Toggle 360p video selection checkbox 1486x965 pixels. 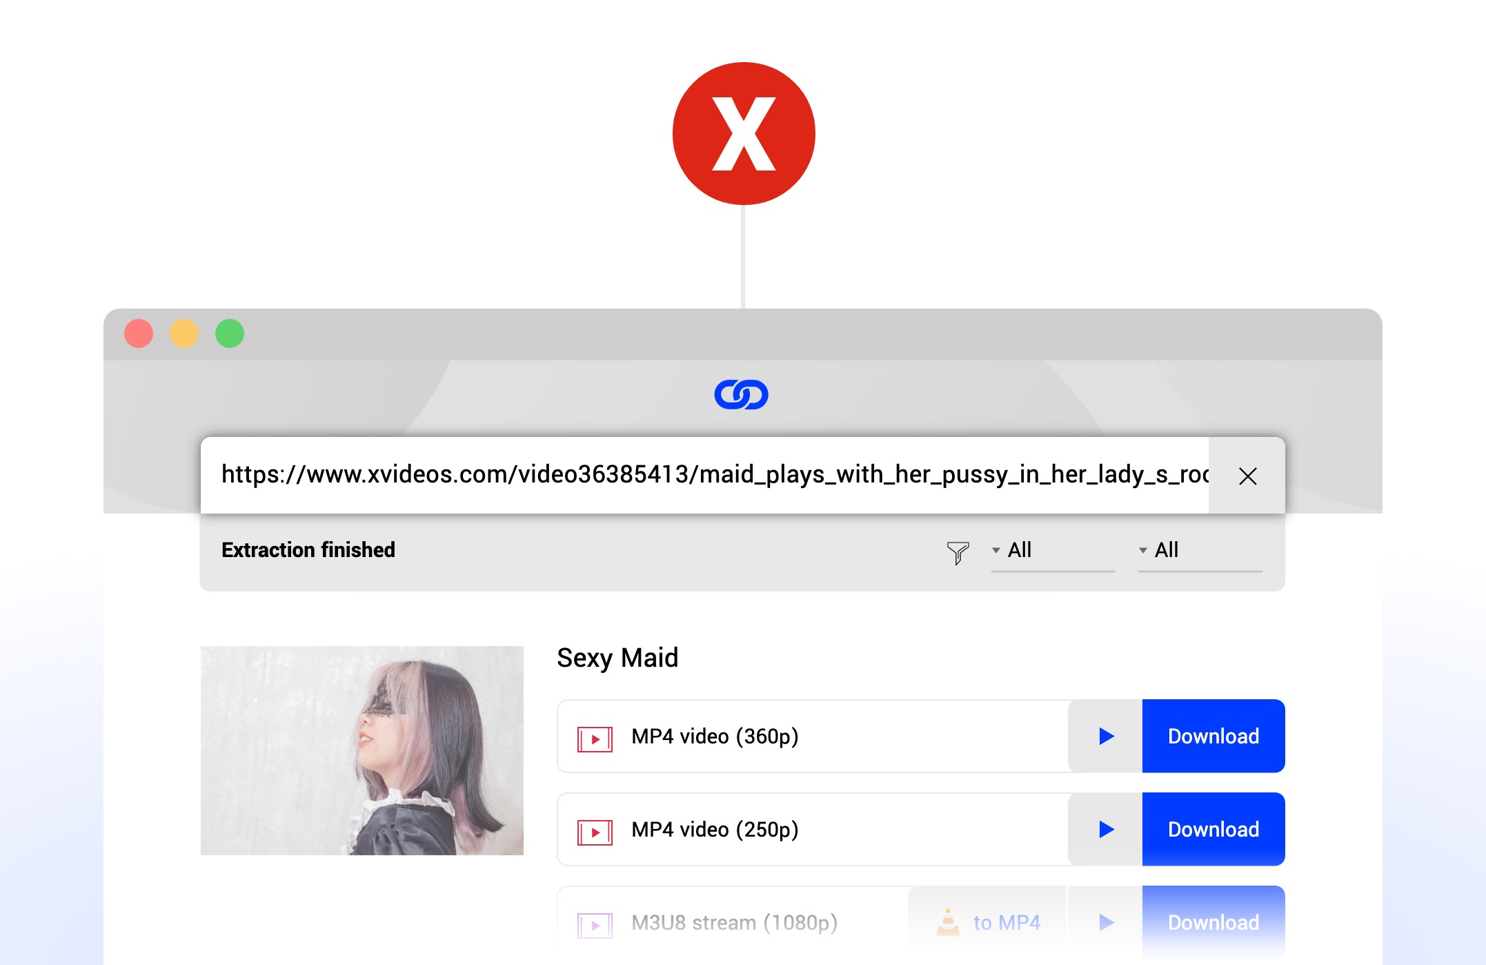coord(593,737)
